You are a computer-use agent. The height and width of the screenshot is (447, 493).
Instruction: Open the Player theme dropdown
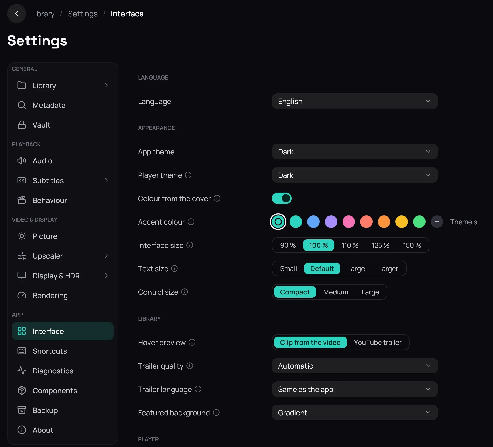pyautogui.click(x=355, y=175)
